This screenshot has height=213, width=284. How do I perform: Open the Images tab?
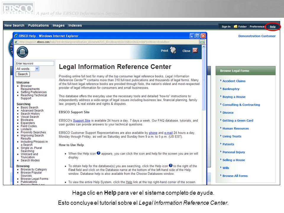coord(59,25)
